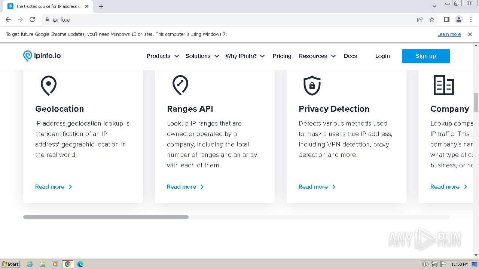479x269 pixels.
Task: Click the horizontal carousel scrollbar thumb
Action: coord(106,217)
